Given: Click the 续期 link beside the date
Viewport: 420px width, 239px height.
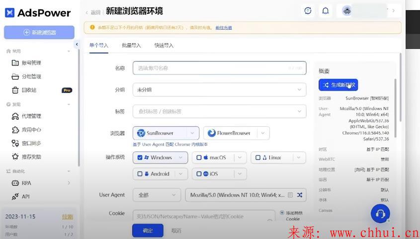Looking at the screenshot, I should 68,217.
